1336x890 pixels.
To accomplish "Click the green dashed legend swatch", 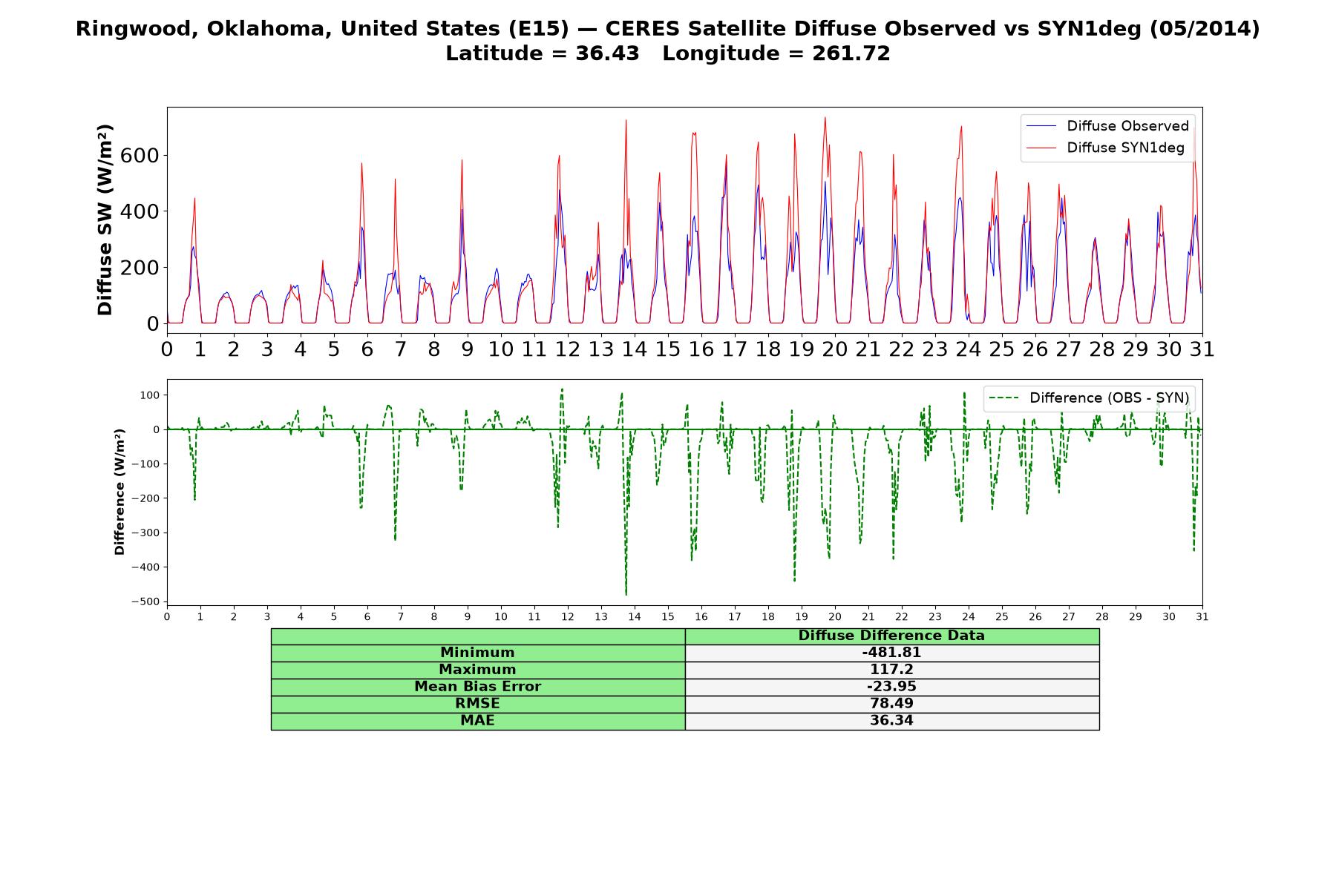I will pyautogui.click(x=1003, y=398).
